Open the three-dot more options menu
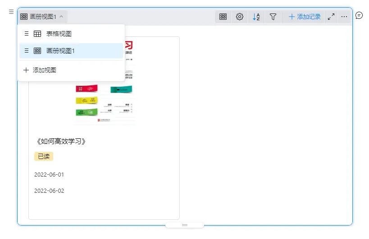This screenshot has width=369, height=239. (344, 17)
